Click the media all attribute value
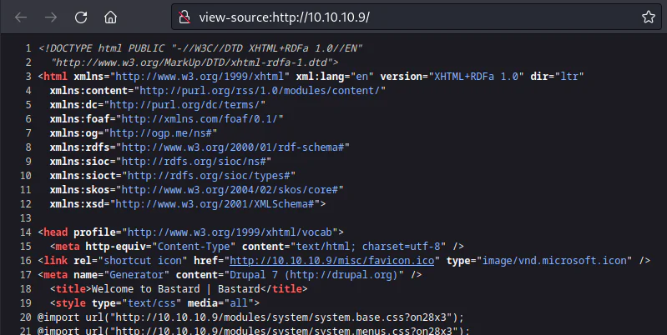667x335 pixels. pyautogui.click(x=245, y=303)
